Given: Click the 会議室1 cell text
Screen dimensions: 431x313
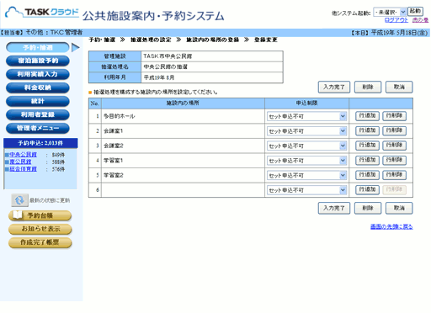Looking at the screenshot, I should point(114,131).
